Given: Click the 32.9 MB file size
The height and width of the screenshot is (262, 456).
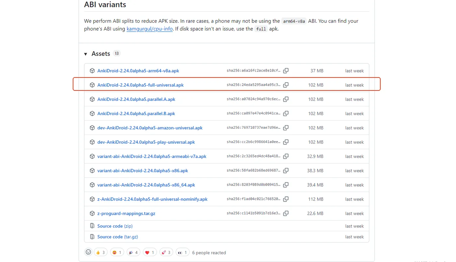Looking at the screenshot, I should point(315,157).
